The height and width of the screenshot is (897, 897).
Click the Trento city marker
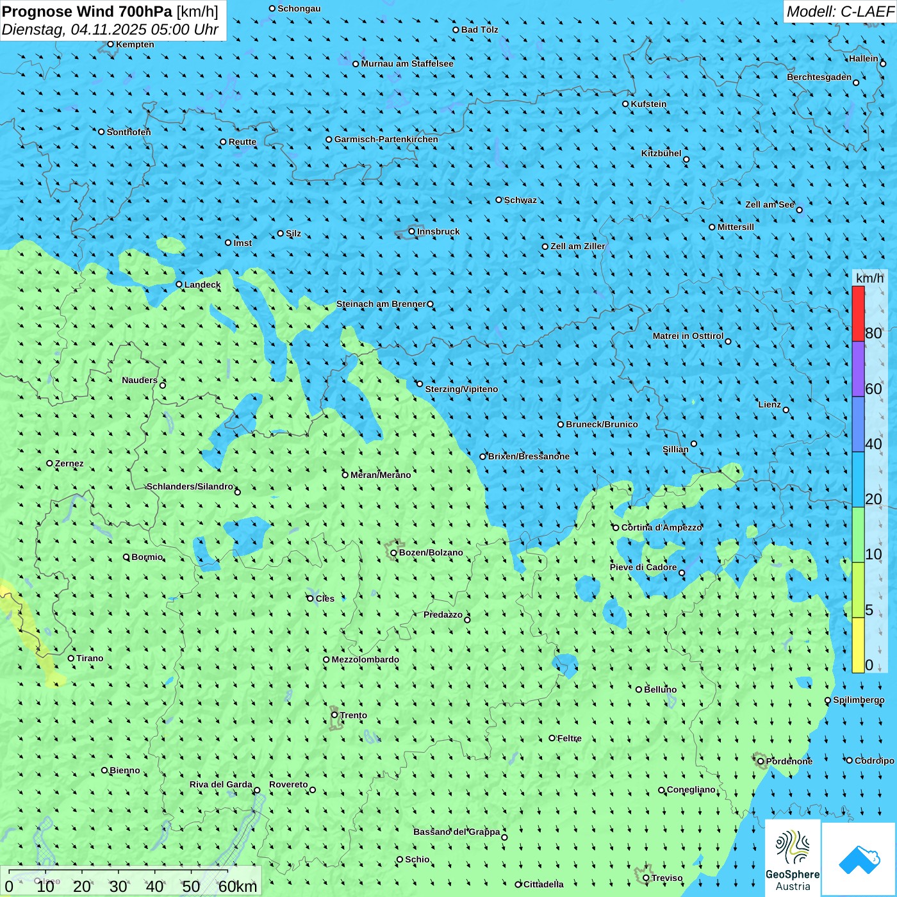(x=334, y=715)
